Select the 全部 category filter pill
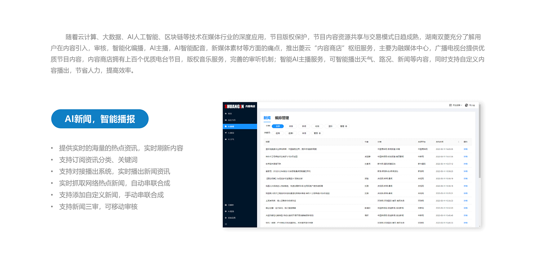 [x=278, y=126]
